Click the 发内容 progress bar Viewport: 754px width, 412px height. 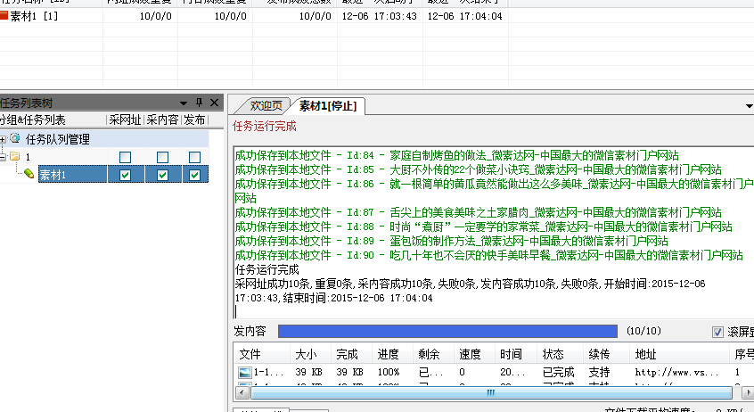[447, 331]
